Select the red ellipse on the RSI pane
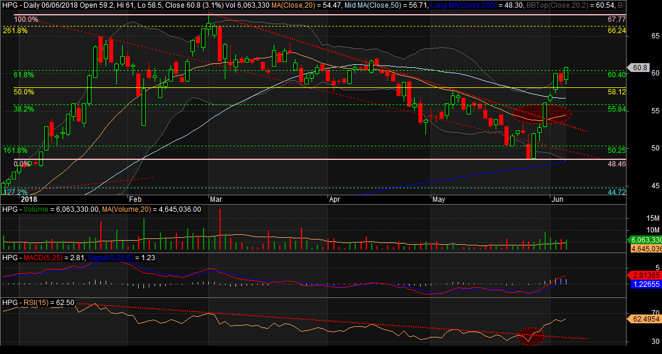The image size is (662, 354). 530,336
